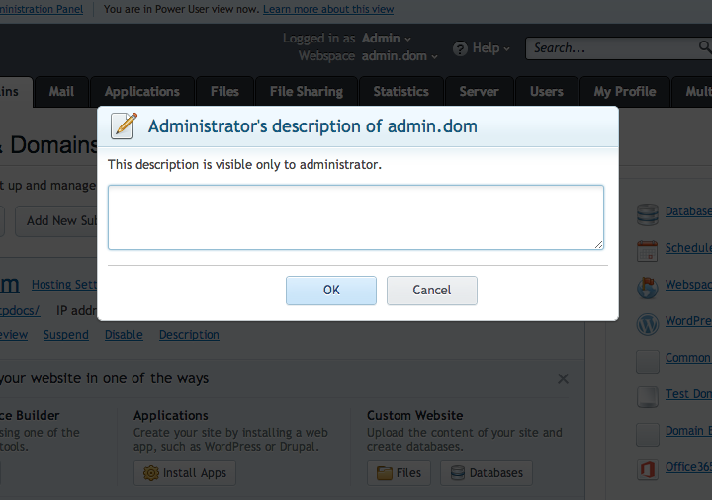Image resolution: width=712 pixels, height=500 pixels.
Task: Open the Statistics tab
Action: (400, 92)
